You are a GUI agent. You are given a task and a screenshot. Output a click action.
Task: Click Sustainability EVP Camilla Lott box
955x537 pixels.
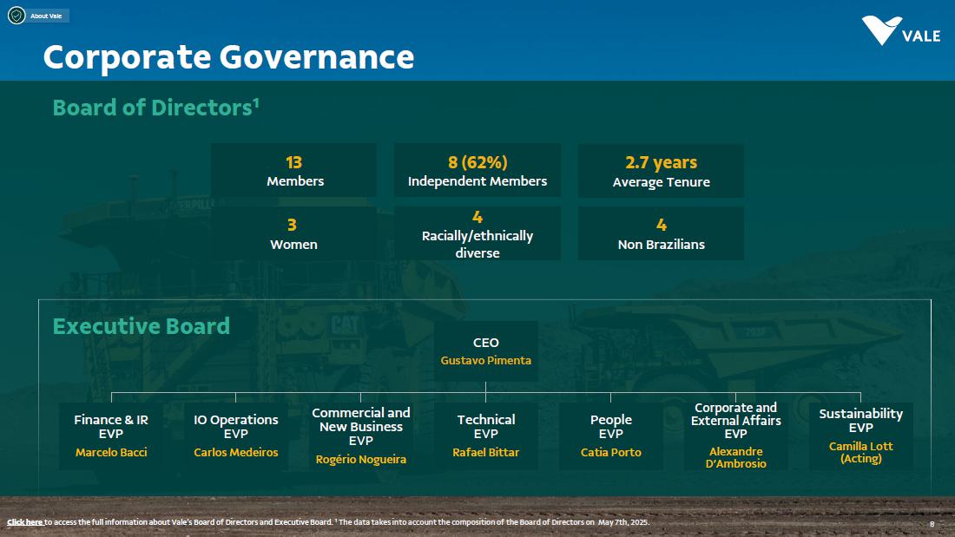pos(860,435)
